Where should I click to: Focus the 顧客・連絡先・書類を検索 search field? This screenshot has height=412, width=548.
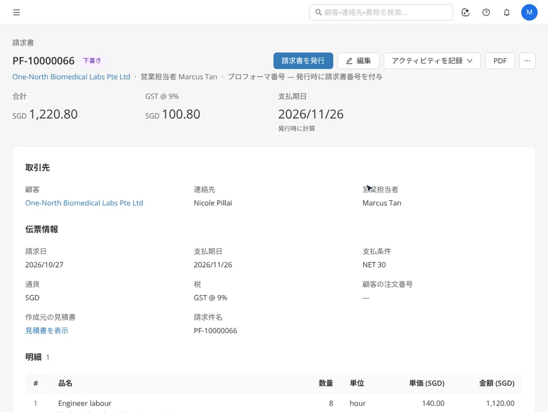point(381,13)
